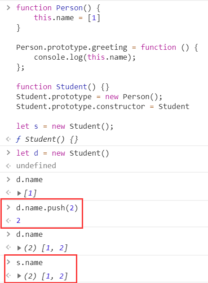Click the input chevron beside let d
The height and width of the screenshot is (283, 208).
click(x=9, y=152)
